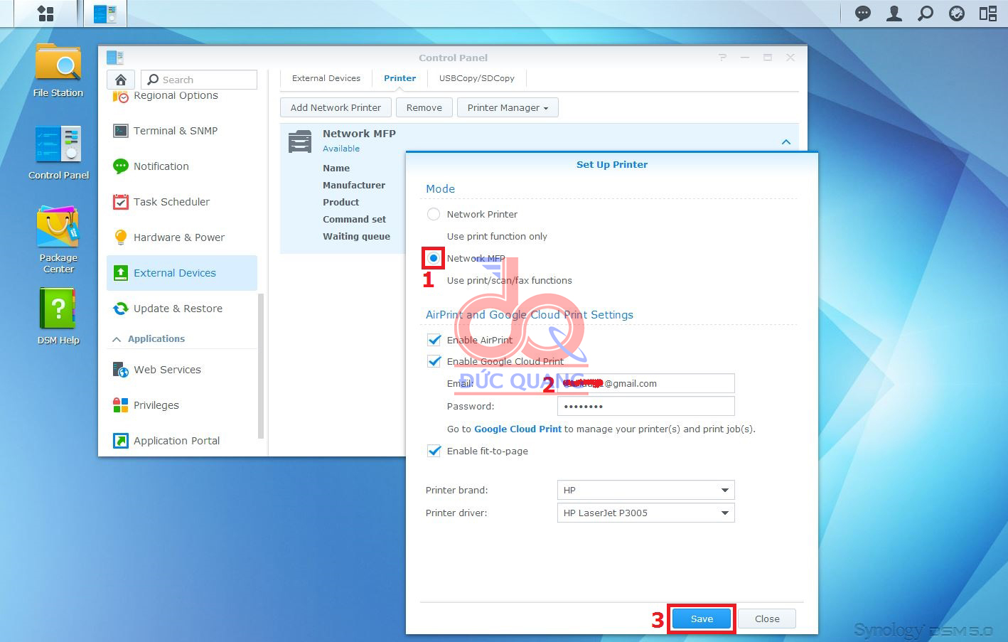The height and width of the screenshot is (642, 1008).
Task: Switch to Control Panel taskbar icon
Action: 105,14
